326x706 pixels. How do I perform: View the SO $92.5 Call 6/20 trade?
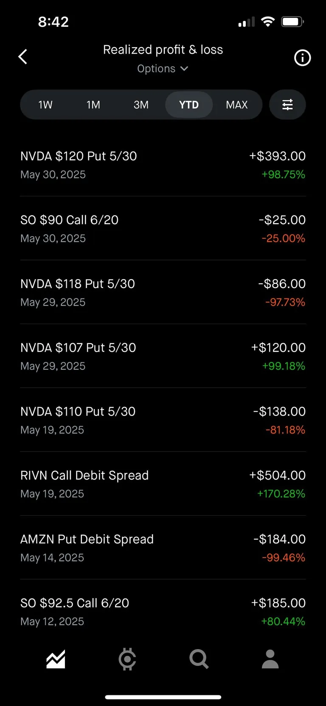tap(163, 611)
